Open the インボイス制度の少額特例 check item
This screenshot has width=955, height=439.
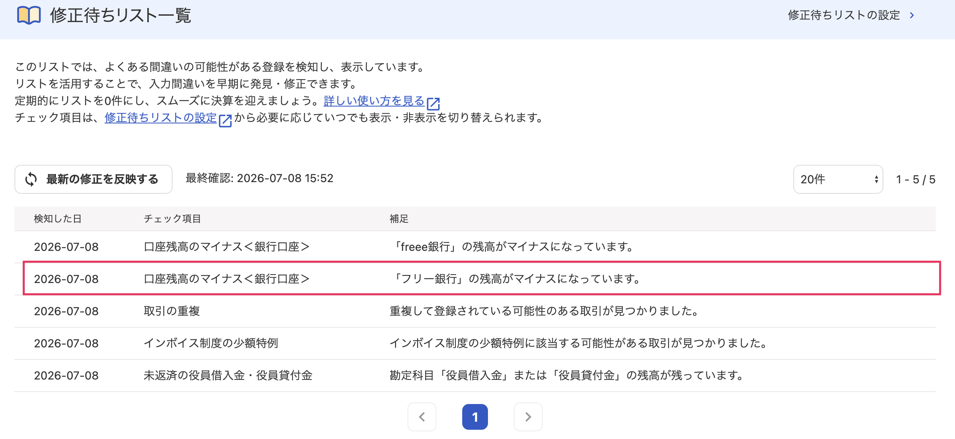211,343
